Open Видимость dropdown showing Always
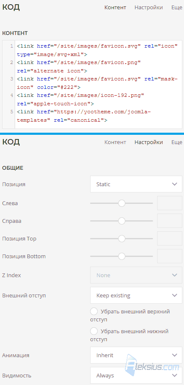The image size is (184, 385). point(136,375)
